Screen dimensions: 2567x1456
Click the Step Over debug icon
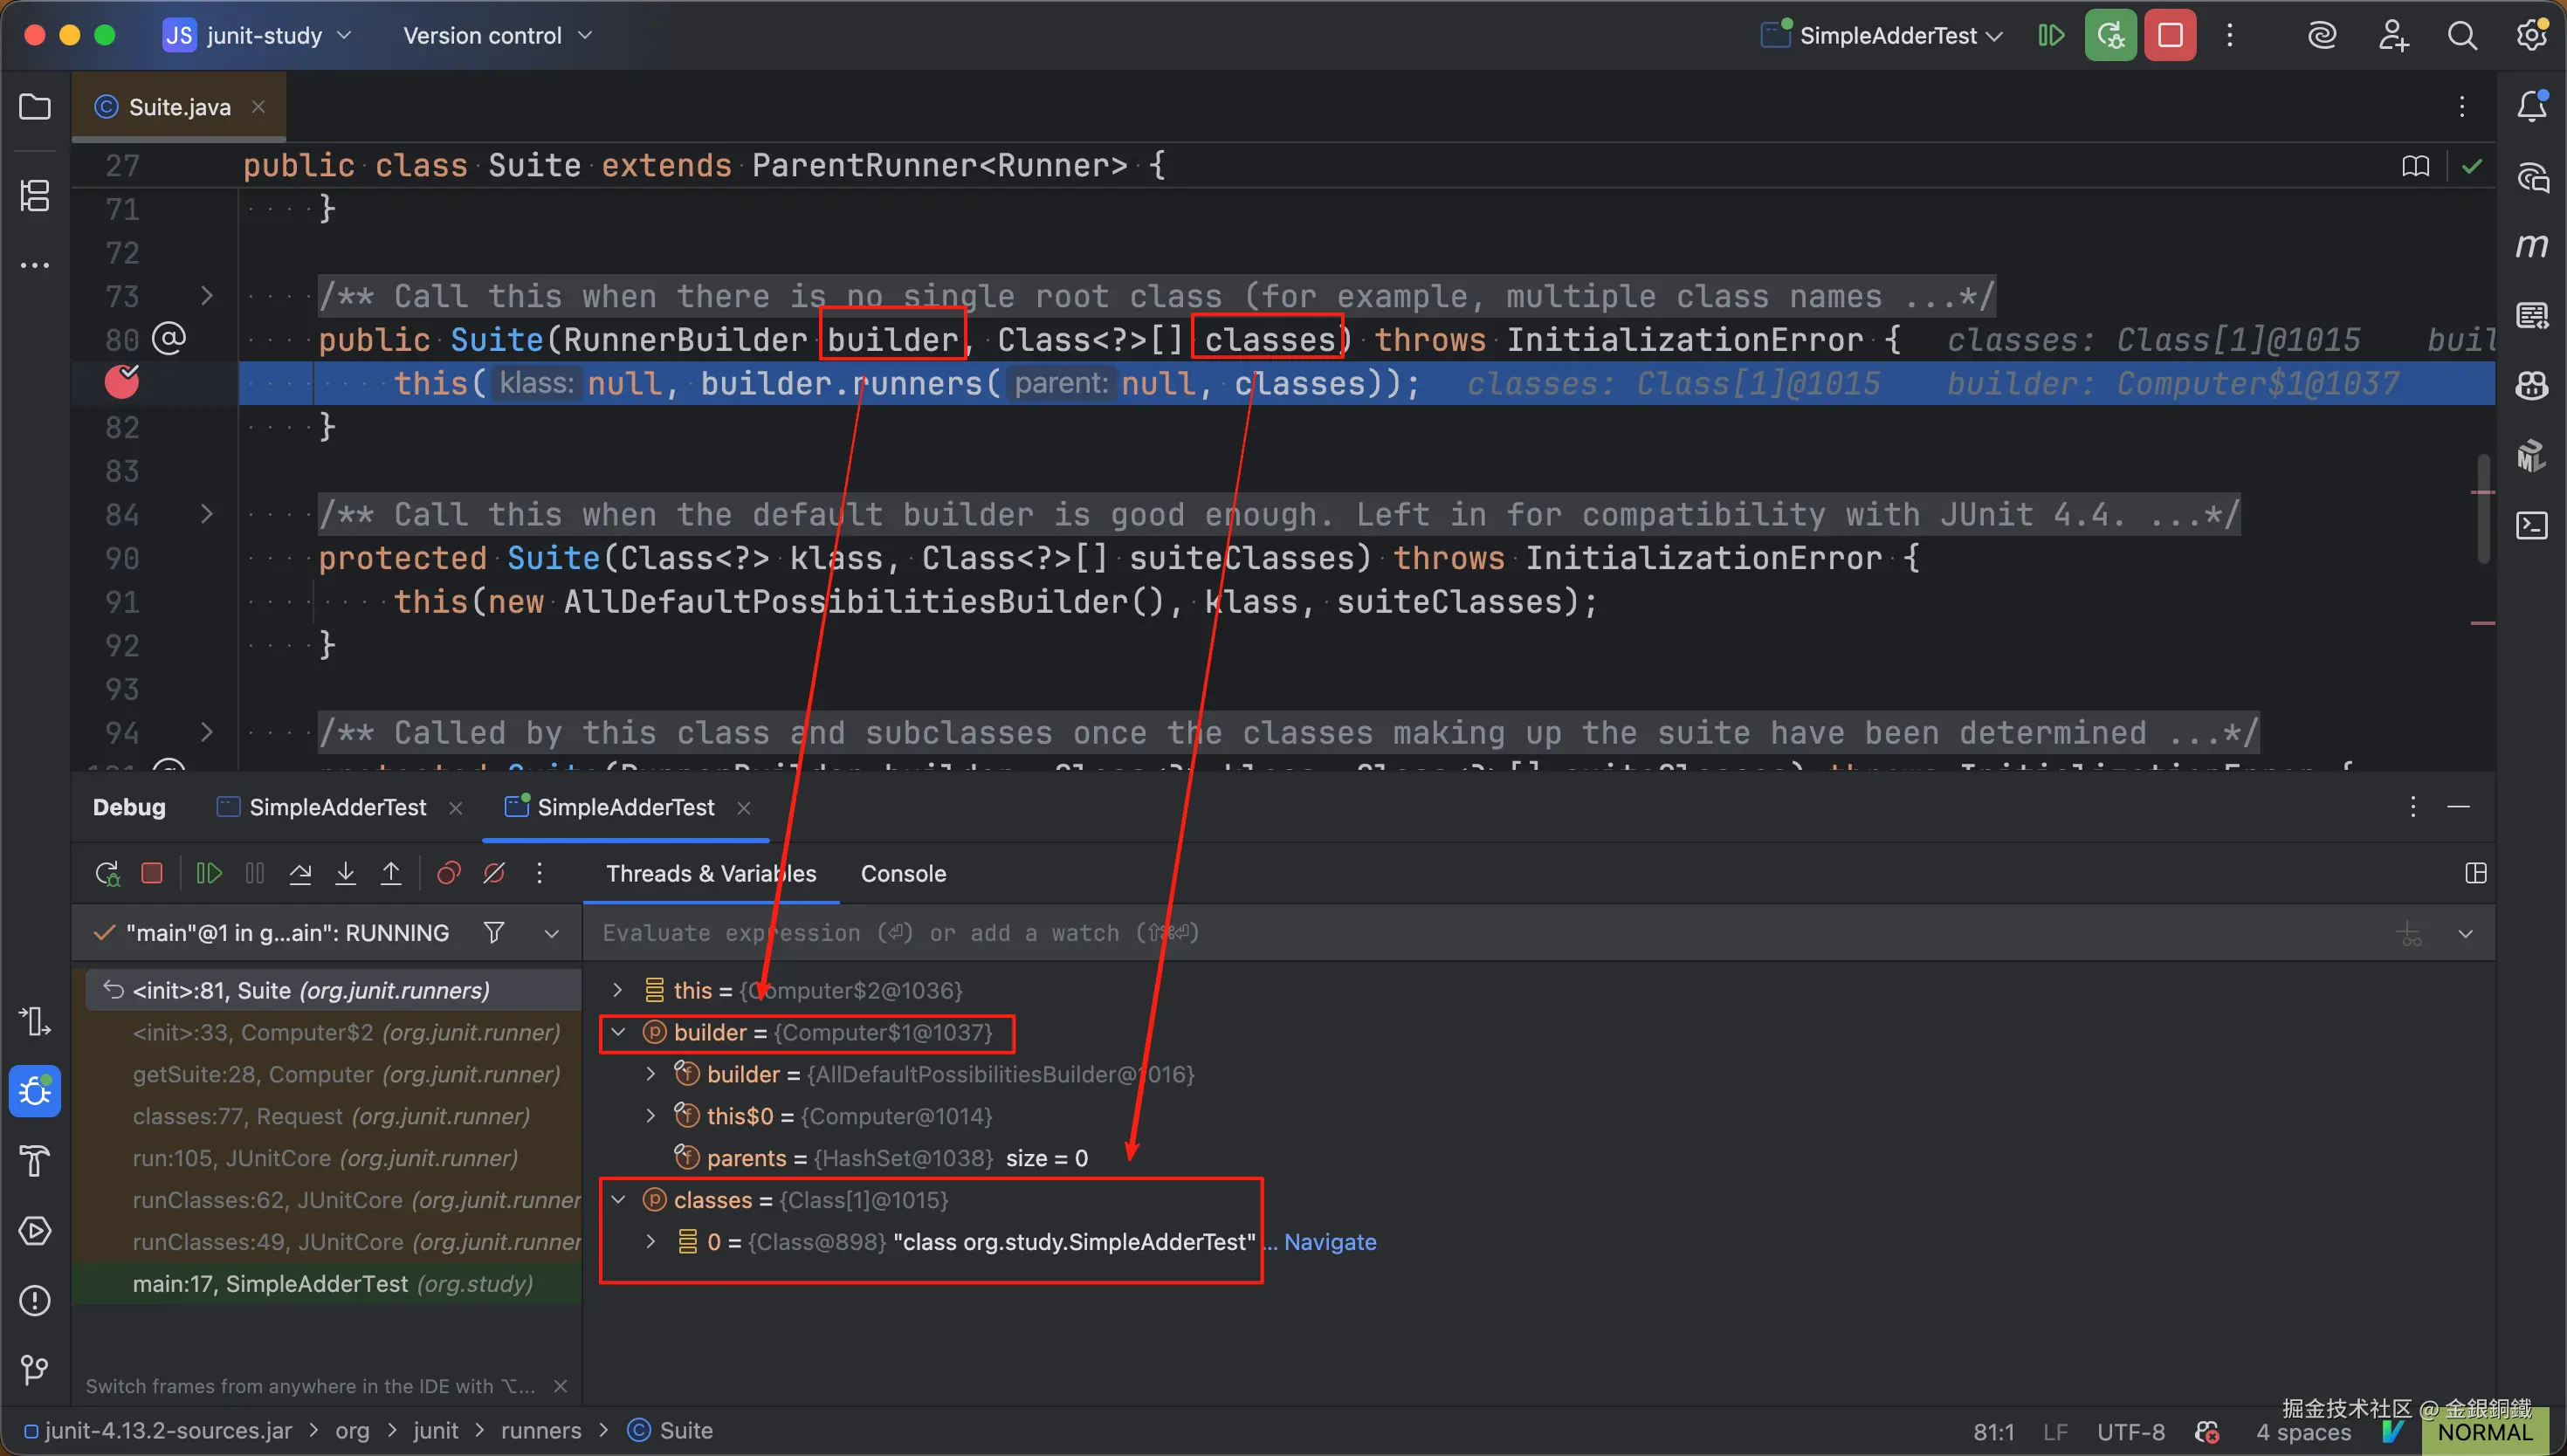point(300,873)
